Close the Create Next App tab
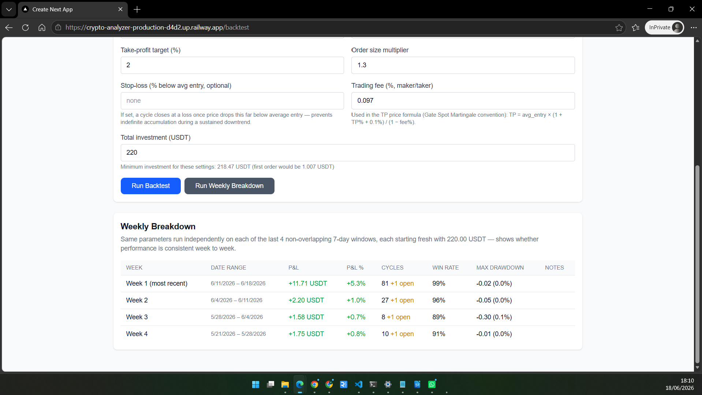Image resolution: width=702 pixels, height=395 pixels. pyautogui.click(x=120, y=10)
